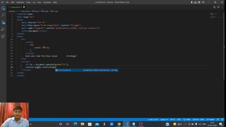Open the Run and Debug view
The image size is (226, 127).
[3, 29]
